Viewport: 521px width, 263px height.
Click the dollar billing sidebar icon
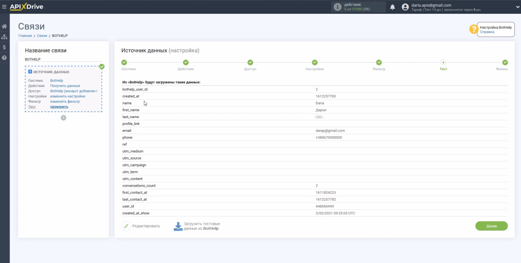click(x=4, y=47)
